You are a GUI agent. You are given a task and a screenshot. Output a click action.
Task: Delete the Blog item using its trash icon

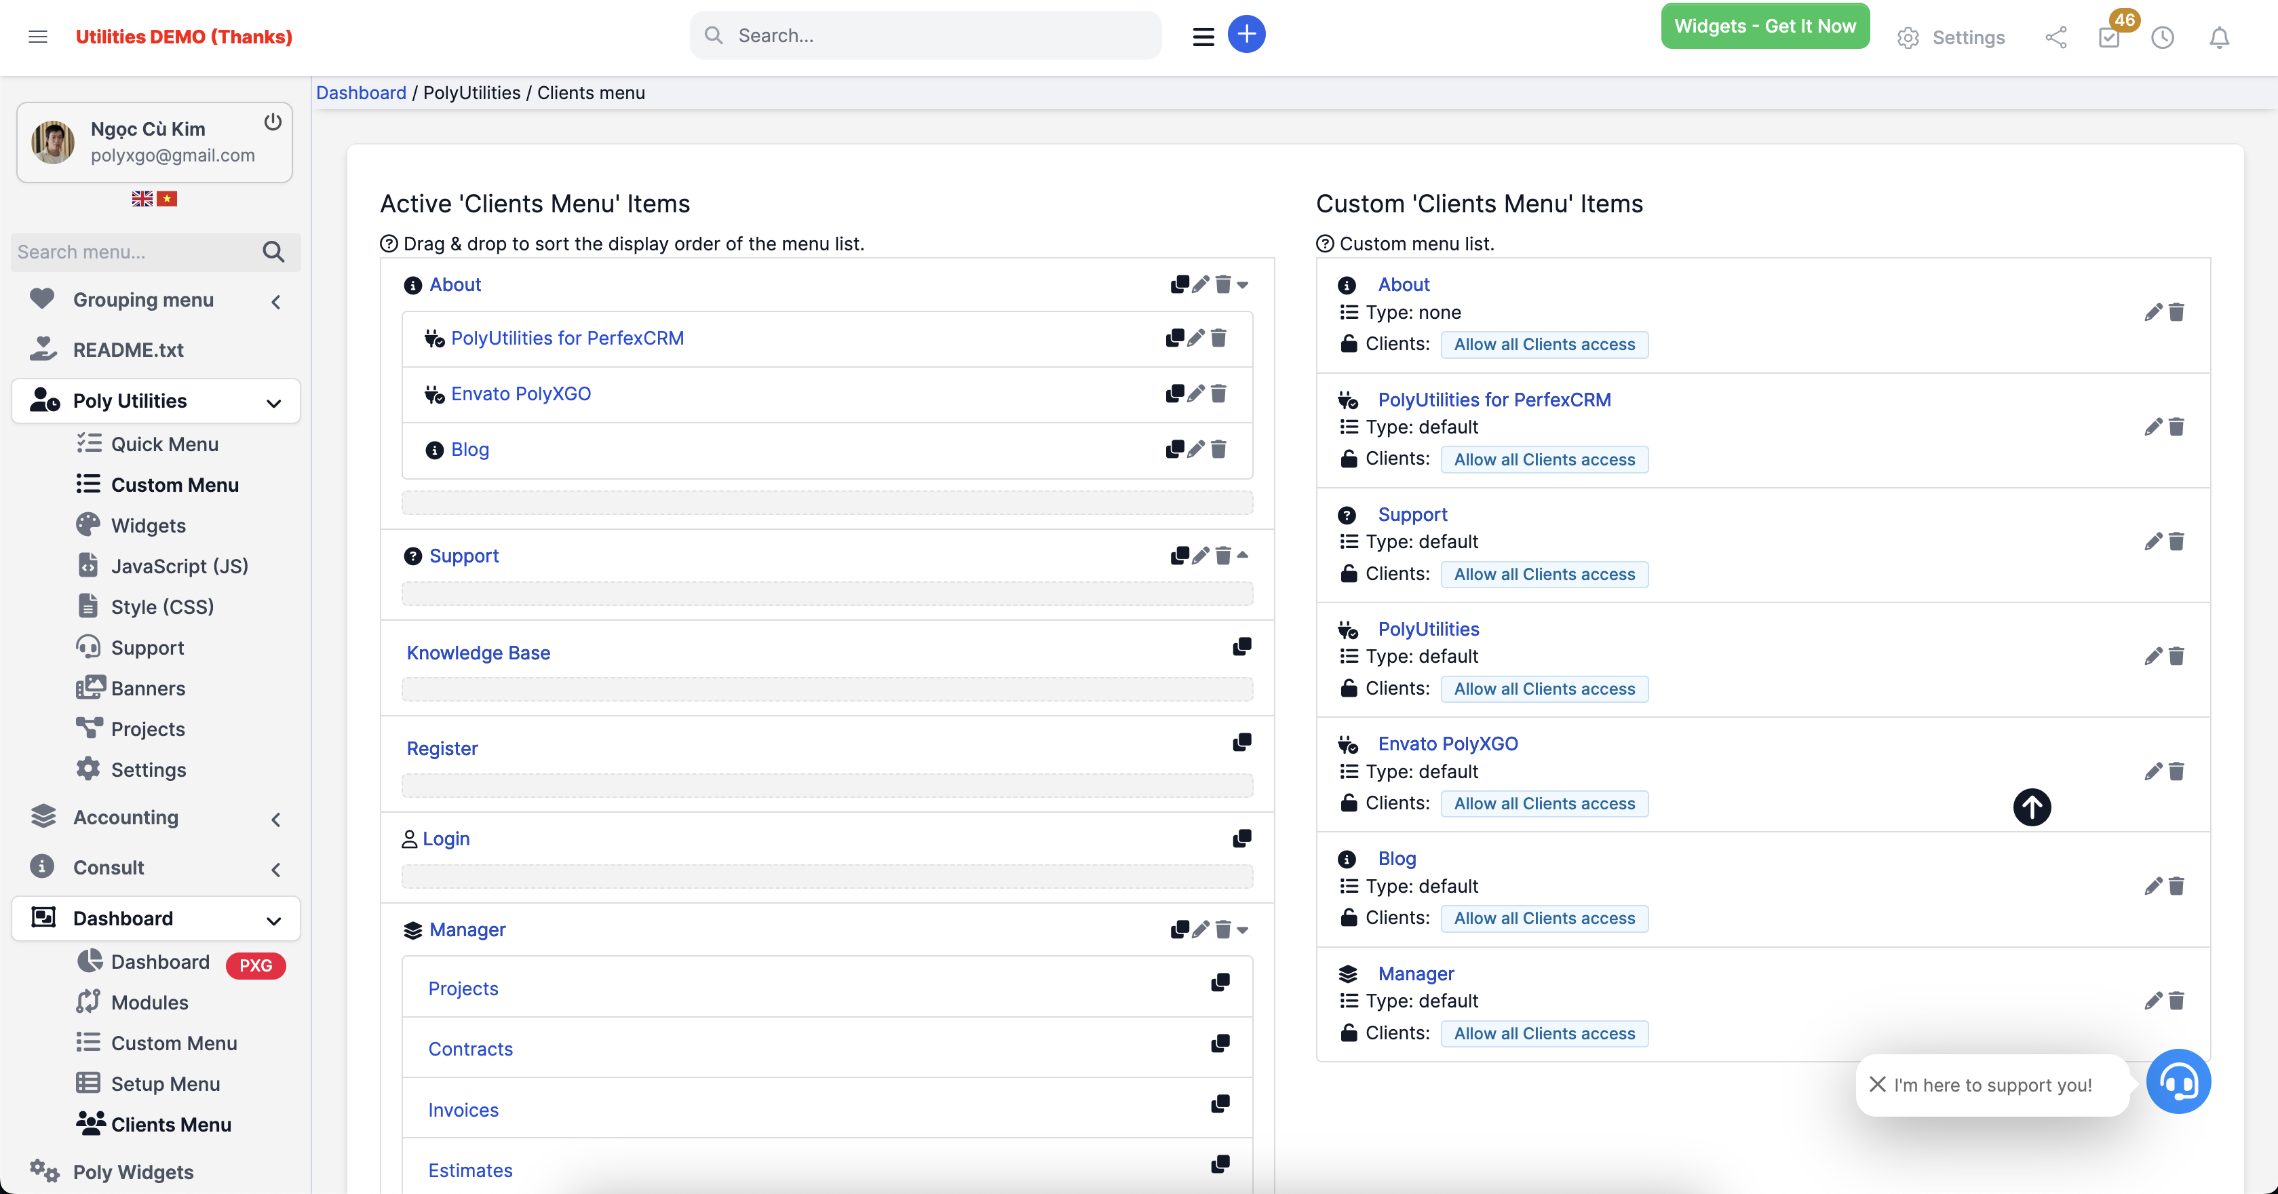[1220, 449]
